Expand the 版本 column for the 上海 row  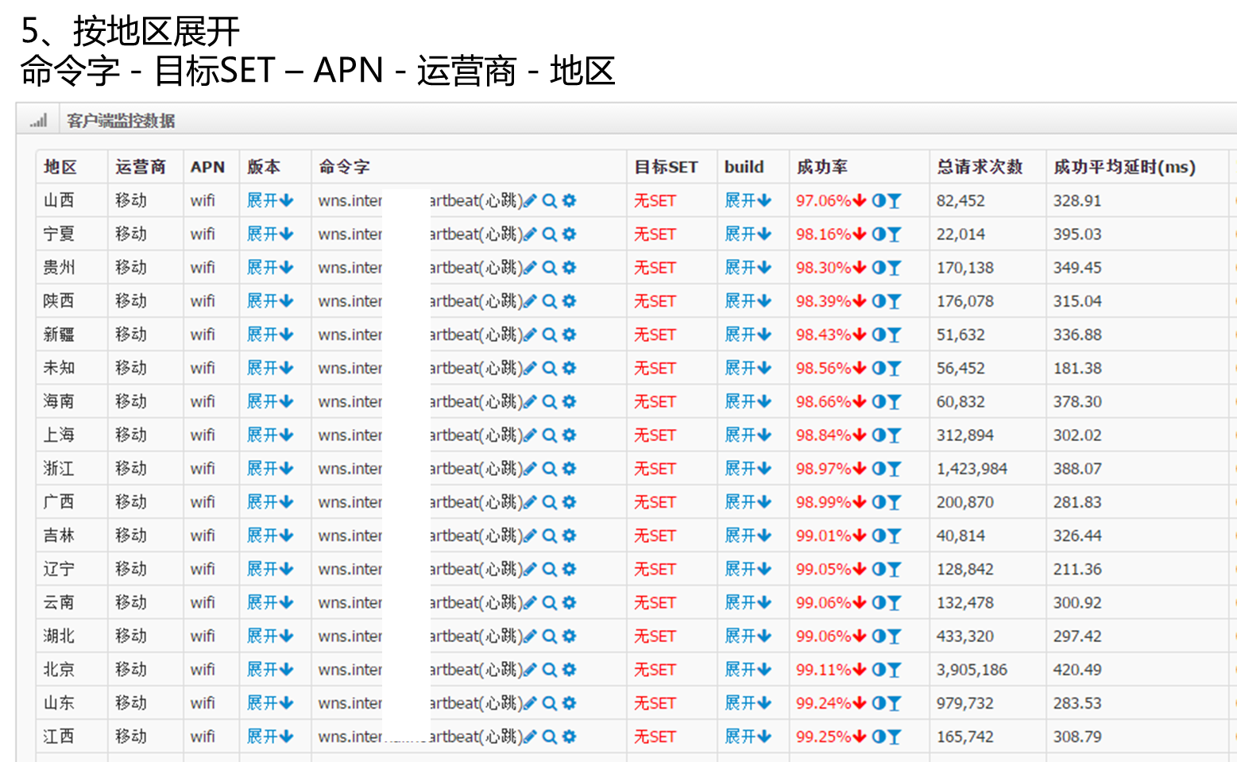tap(270, 435)
